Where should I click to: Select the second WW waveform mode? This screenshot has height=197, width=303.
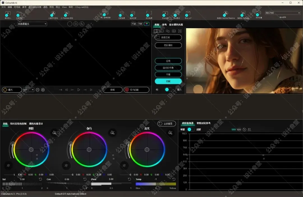[x=239, y=130]
